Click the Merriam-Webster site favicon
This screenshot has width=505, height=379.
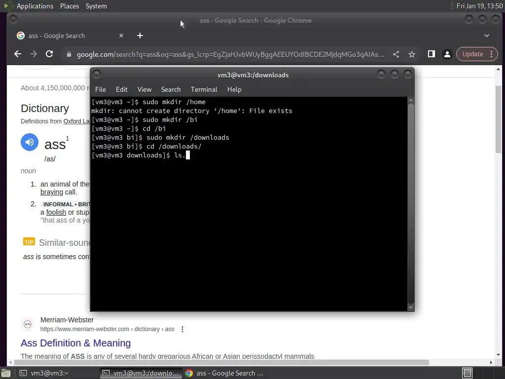click(x=28, y=324)
